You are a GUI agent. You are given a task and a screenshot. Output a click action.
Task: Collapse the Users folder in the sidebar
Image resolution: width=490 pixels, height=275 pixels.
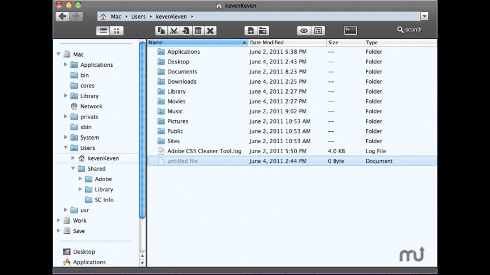coord(66,148)
